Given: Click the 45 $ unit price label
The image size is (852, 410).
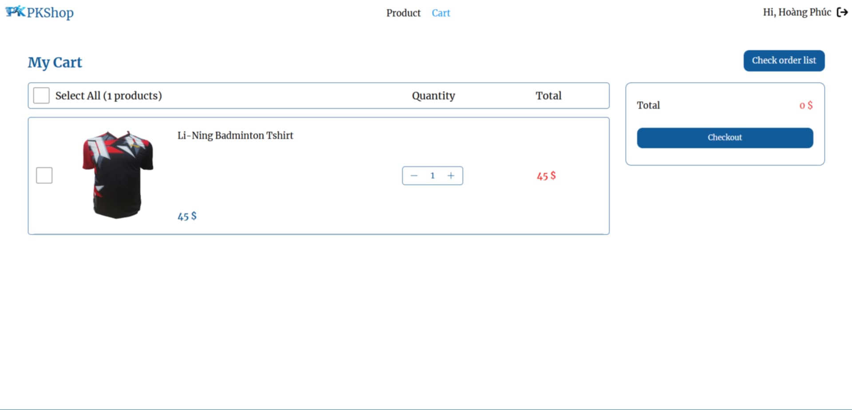Looking at the screenshot, I should [x=186, y=216].
